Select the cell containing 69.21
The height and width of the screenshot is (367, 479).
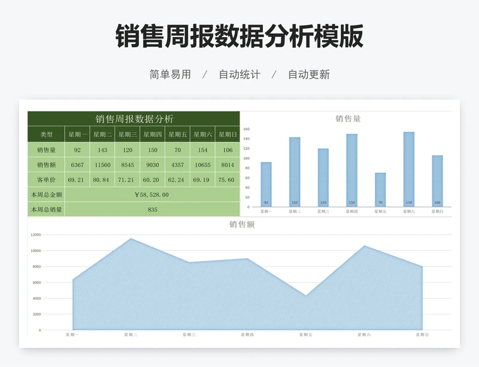[77, 178]
